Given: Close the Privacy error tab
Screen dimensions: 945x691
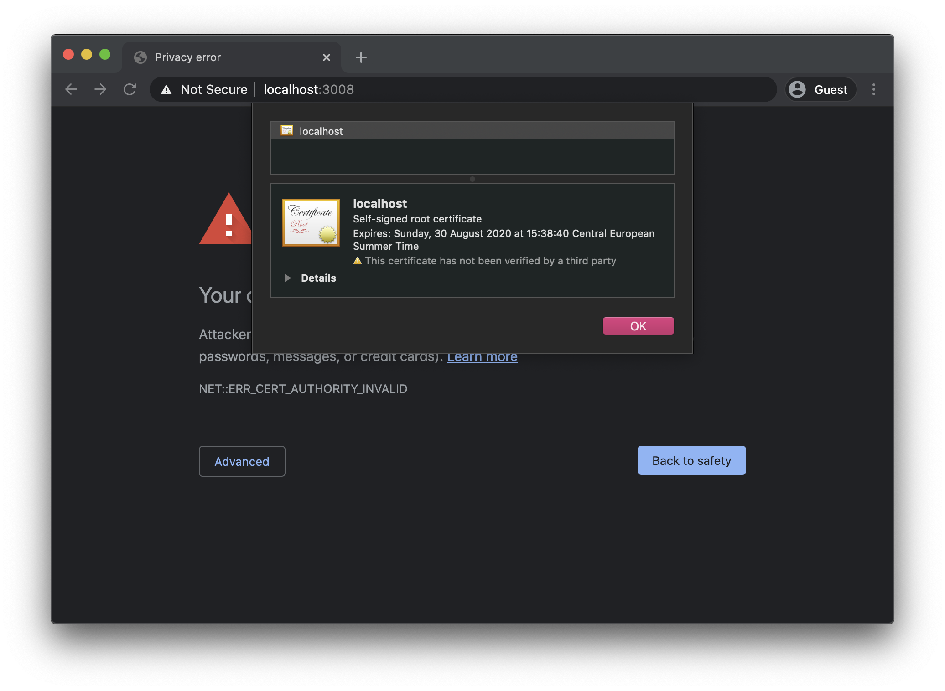Looking at the screenshot, I should pos(327,57).
